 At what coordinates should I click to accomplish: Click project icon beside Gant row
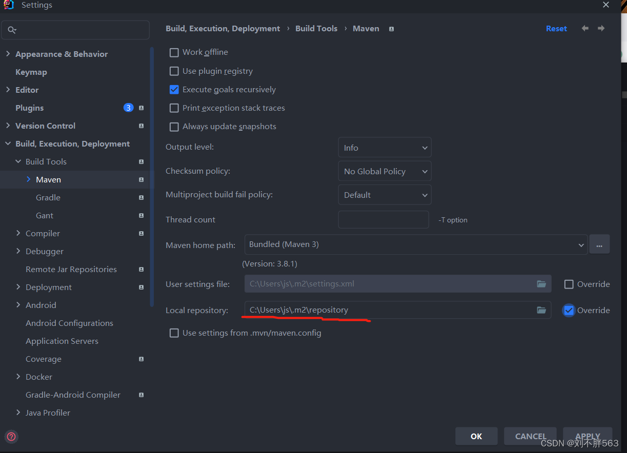[141, 215]
